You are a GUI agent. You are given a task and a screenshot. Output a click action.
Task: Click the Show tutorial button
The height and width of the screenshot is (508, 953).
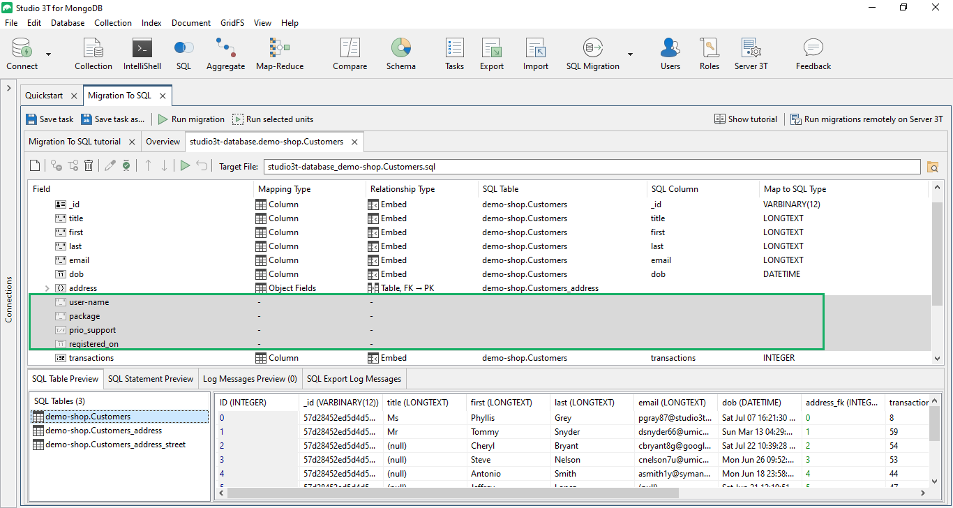[x=746, y=119]
